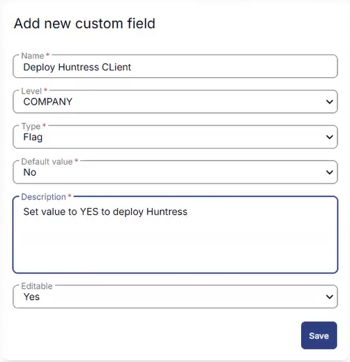Open the Default value dropdown showing No
This screenshot has width=350, height=362.
point(175,172)
